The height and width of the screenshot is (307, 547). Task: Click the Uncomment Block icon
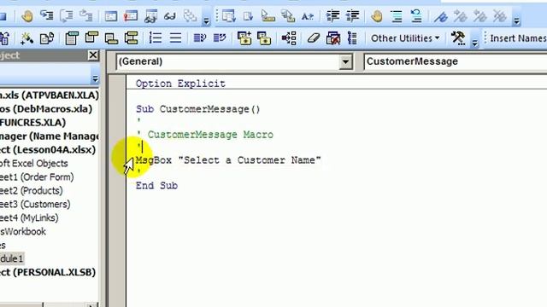[x=416, y=16]
